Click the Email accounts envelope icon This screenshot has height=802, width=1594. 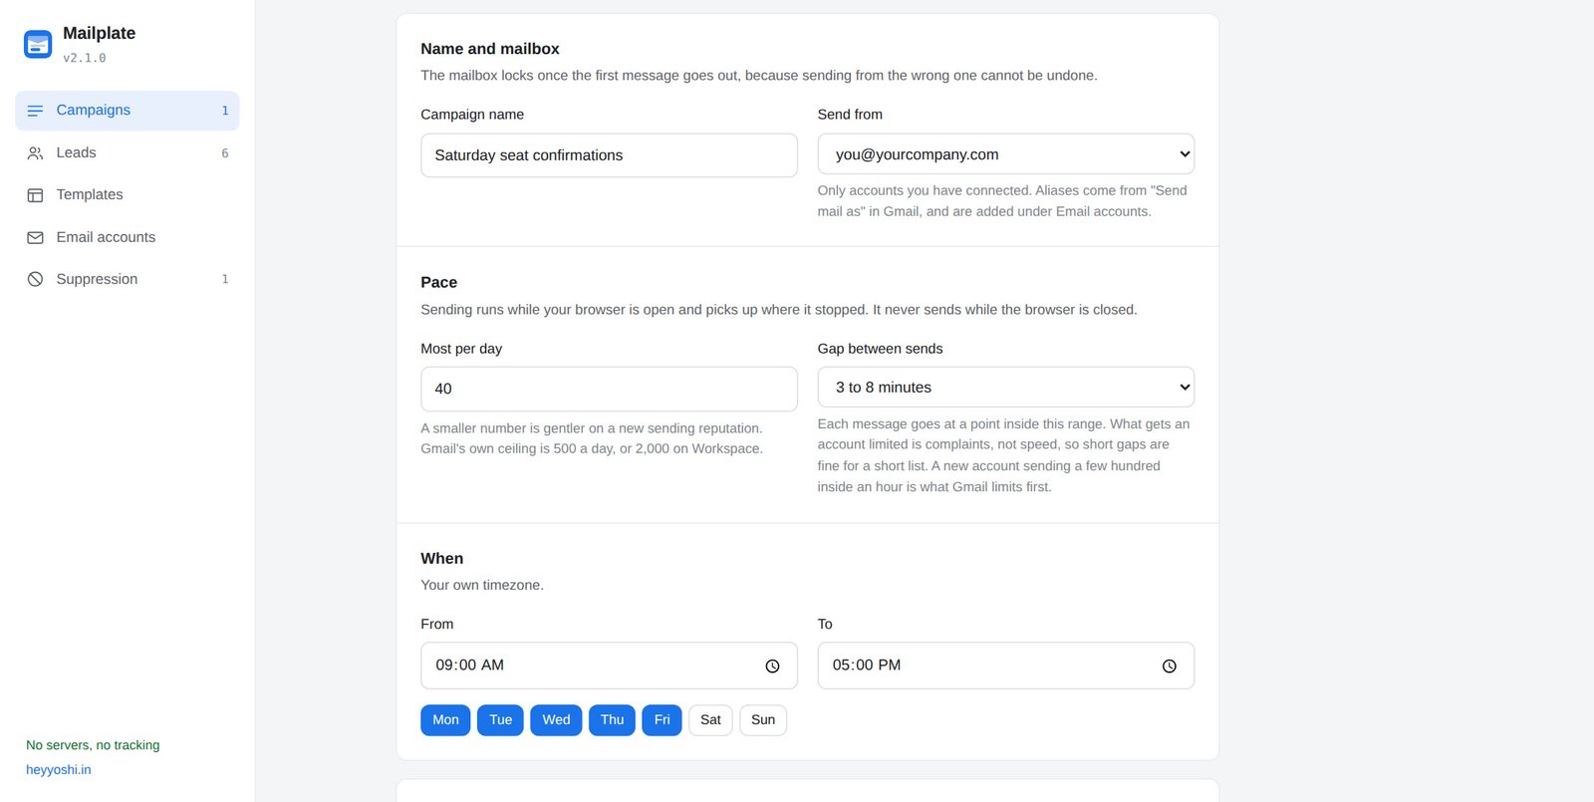click(x=35, y=237)
